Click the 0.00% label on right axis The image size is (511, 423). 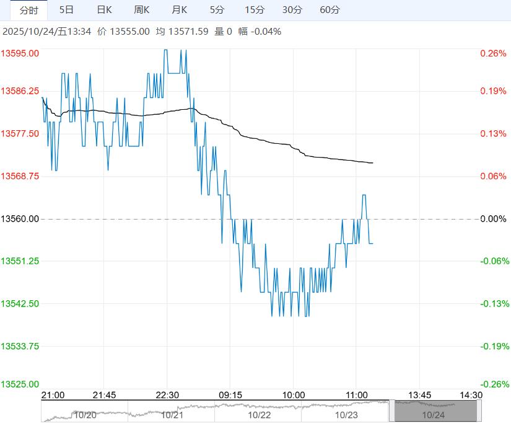(494, 219)
